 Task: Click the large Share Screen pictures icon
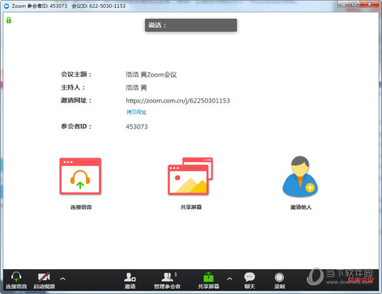[x=190, y=176]
